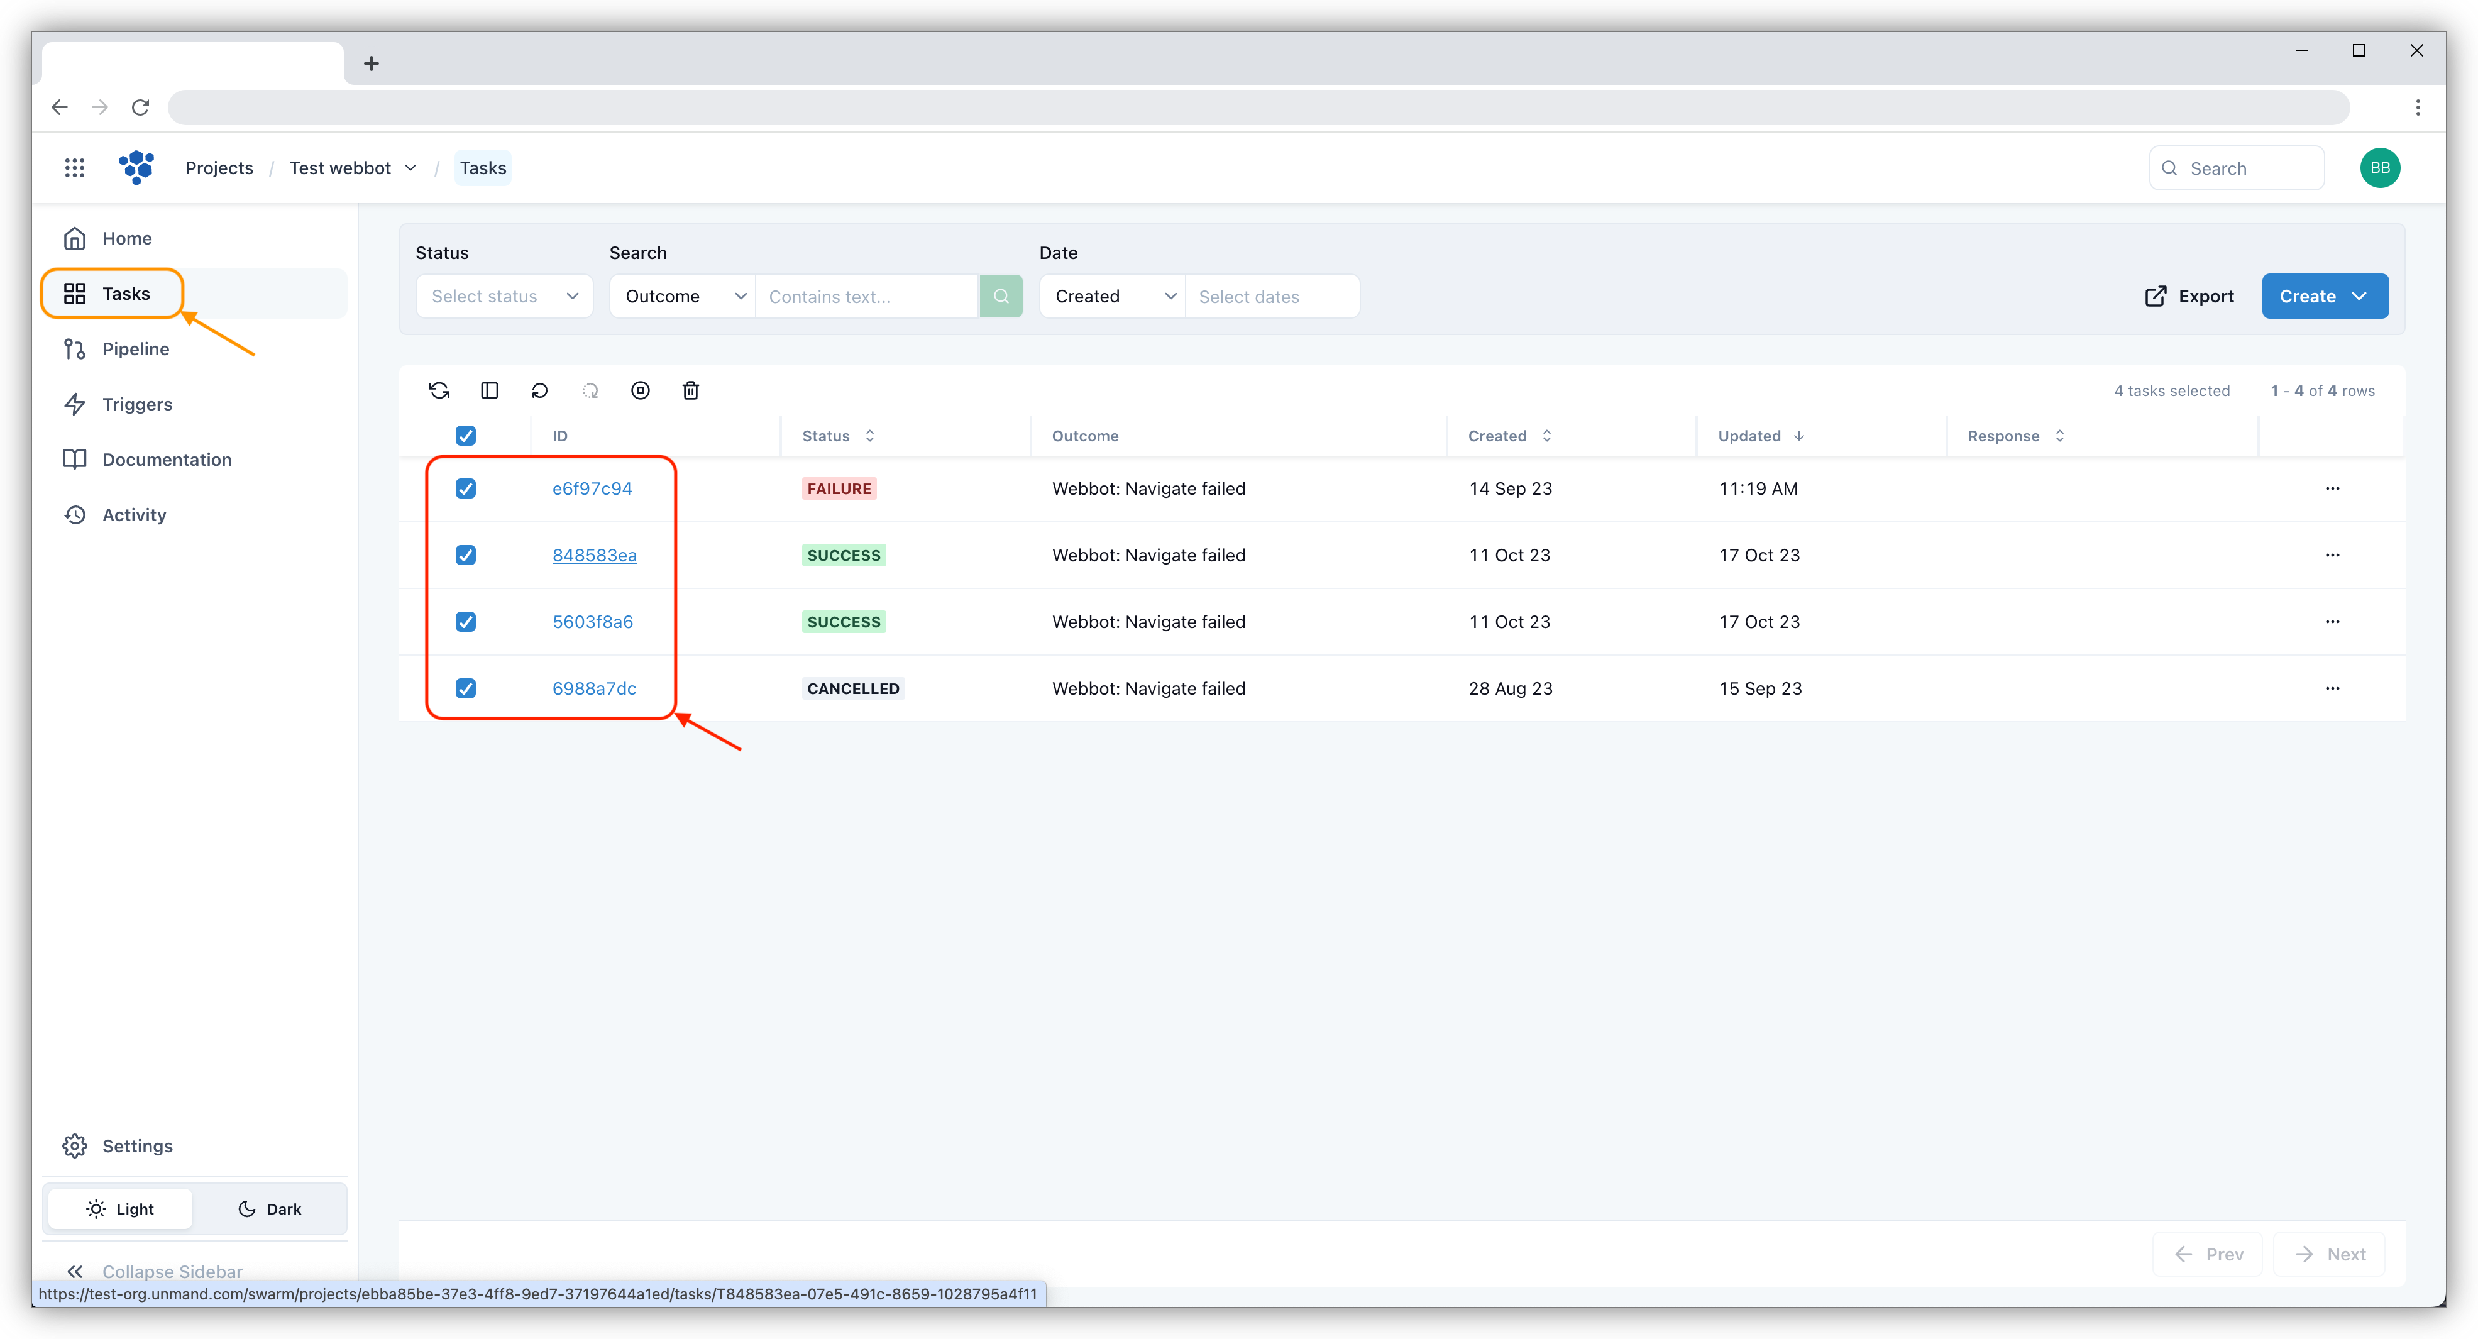Uncheck task e6f97c94's checkbox
2478x1339 pixels.
coord(465,488)
